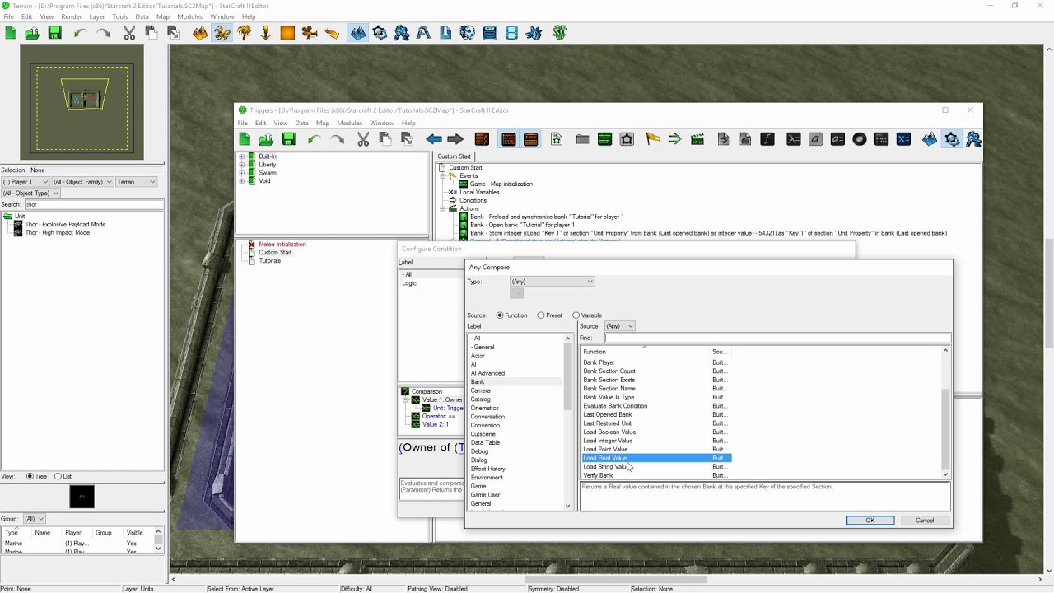The height and width of the screenshot is (593, 1054).
Task: Click the Cut scissors icon in Terrain toolbar
Action: coord(129,33)
